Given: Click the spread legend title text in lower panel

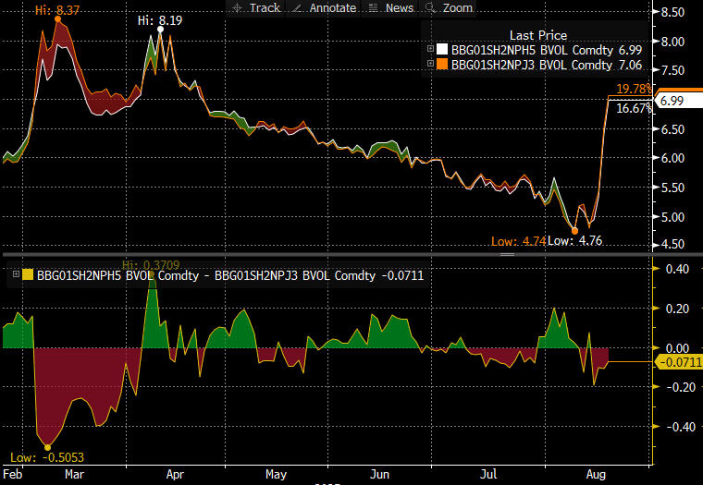Looking at the screenshot, I should (230, 275).
